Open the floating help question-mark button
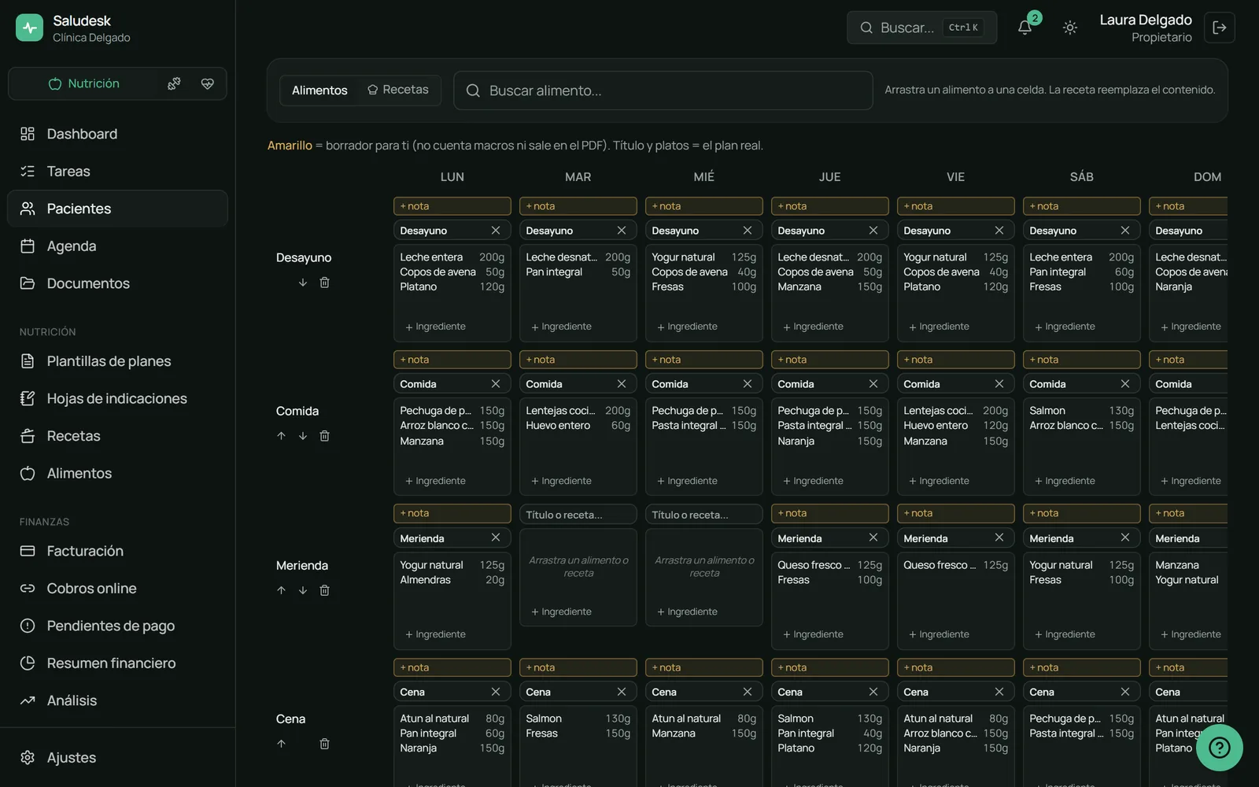 coord(1220,748)
